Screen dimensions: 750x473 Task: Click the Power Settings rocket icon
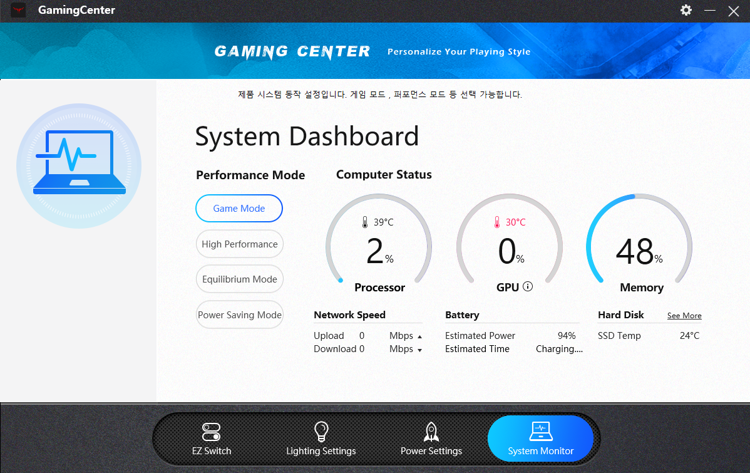(x=431, y=432)
